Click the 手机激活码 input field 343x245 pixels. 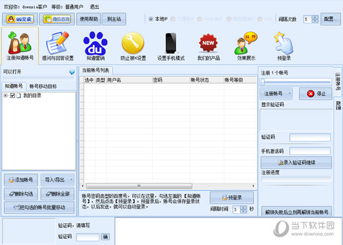tap(310, 151)
